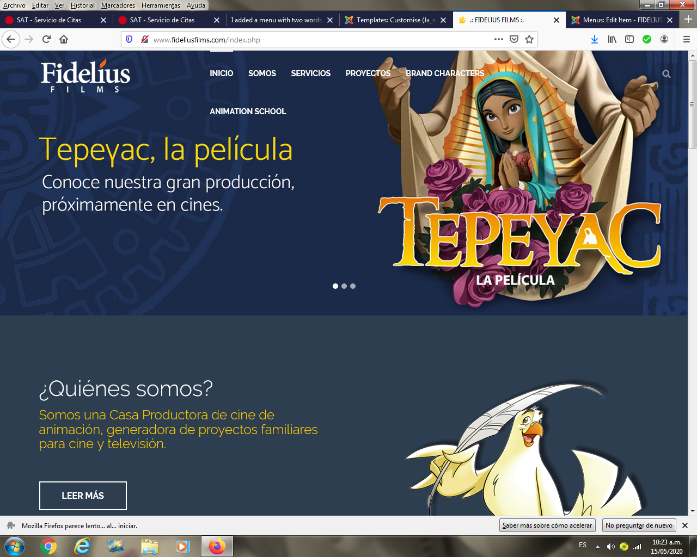This screenshot has width=697, height=557.
Task: Click the scrollbar up arrow
Action: point(692,55)
